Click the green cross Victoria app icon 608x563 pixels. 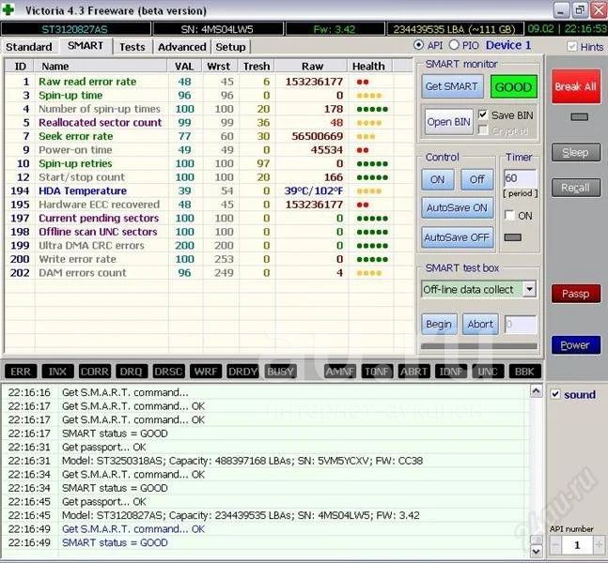click(8, 9)
